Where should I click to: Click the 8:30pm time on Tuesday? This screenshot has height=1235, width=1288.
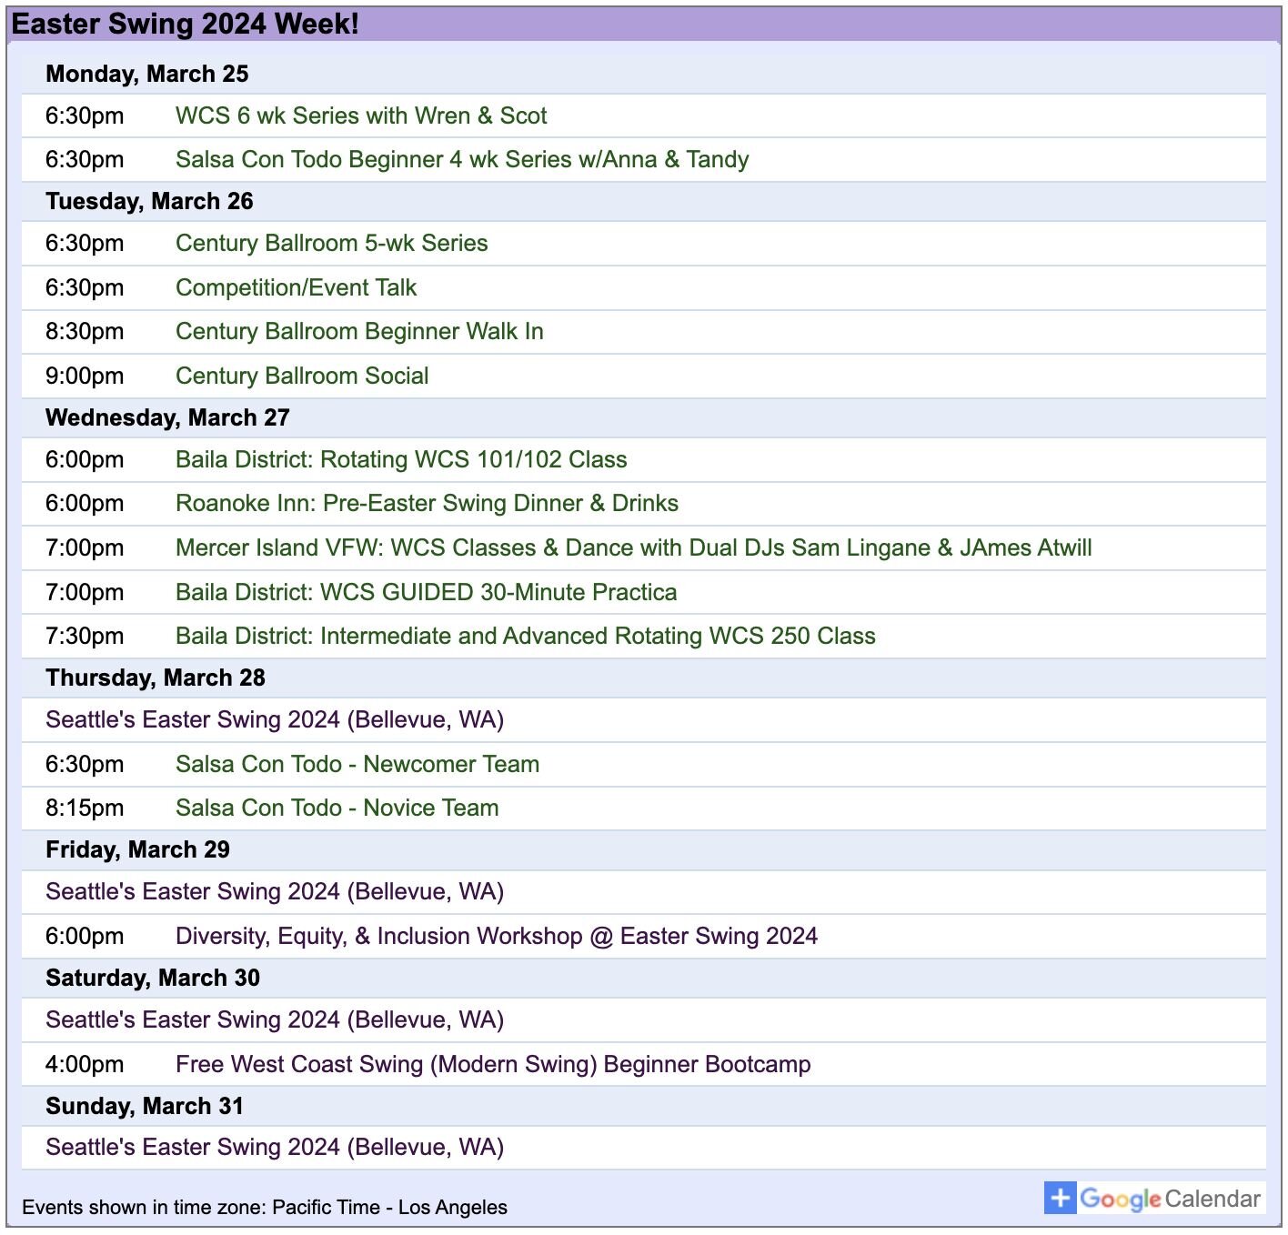point(85,331)
